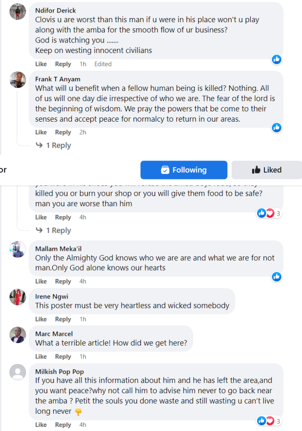Screen dimensions: 302x431
Task: Click like reaction icon on Mallam Meka'il's comment
Action: pos(277,277)
